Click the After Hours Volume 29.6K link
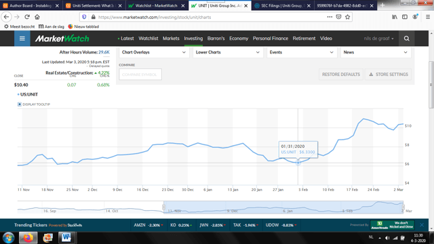This screenshot has height=244, width=434. coord(104,52)
